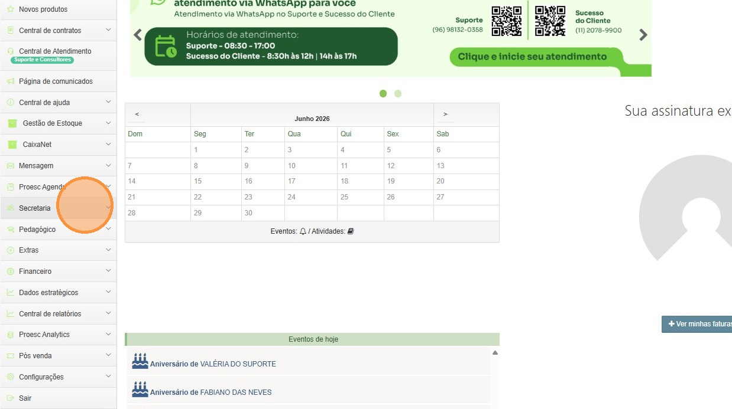Go to previous month in calendar

(137, 114)
